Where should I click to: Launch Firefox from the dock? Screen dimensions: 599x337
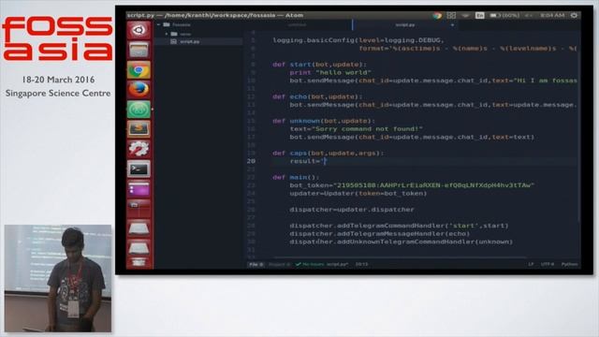139,90
